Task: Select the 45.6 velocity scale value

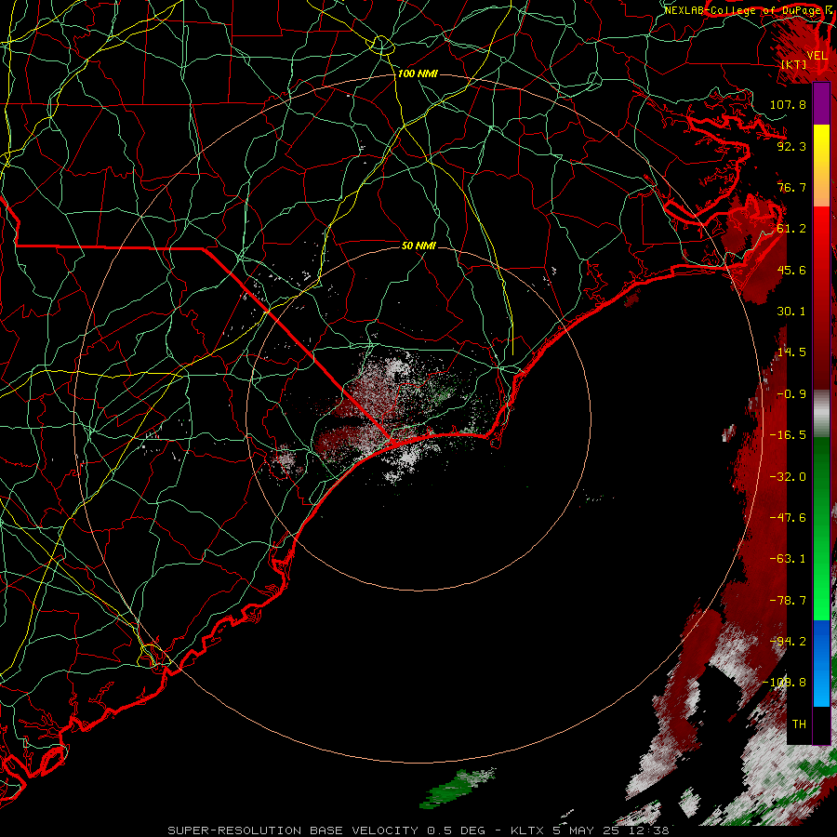Action: coord(791,270)
